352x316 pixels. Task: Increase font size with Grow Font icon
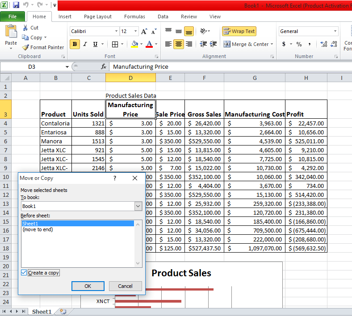[x=144, y=31]
